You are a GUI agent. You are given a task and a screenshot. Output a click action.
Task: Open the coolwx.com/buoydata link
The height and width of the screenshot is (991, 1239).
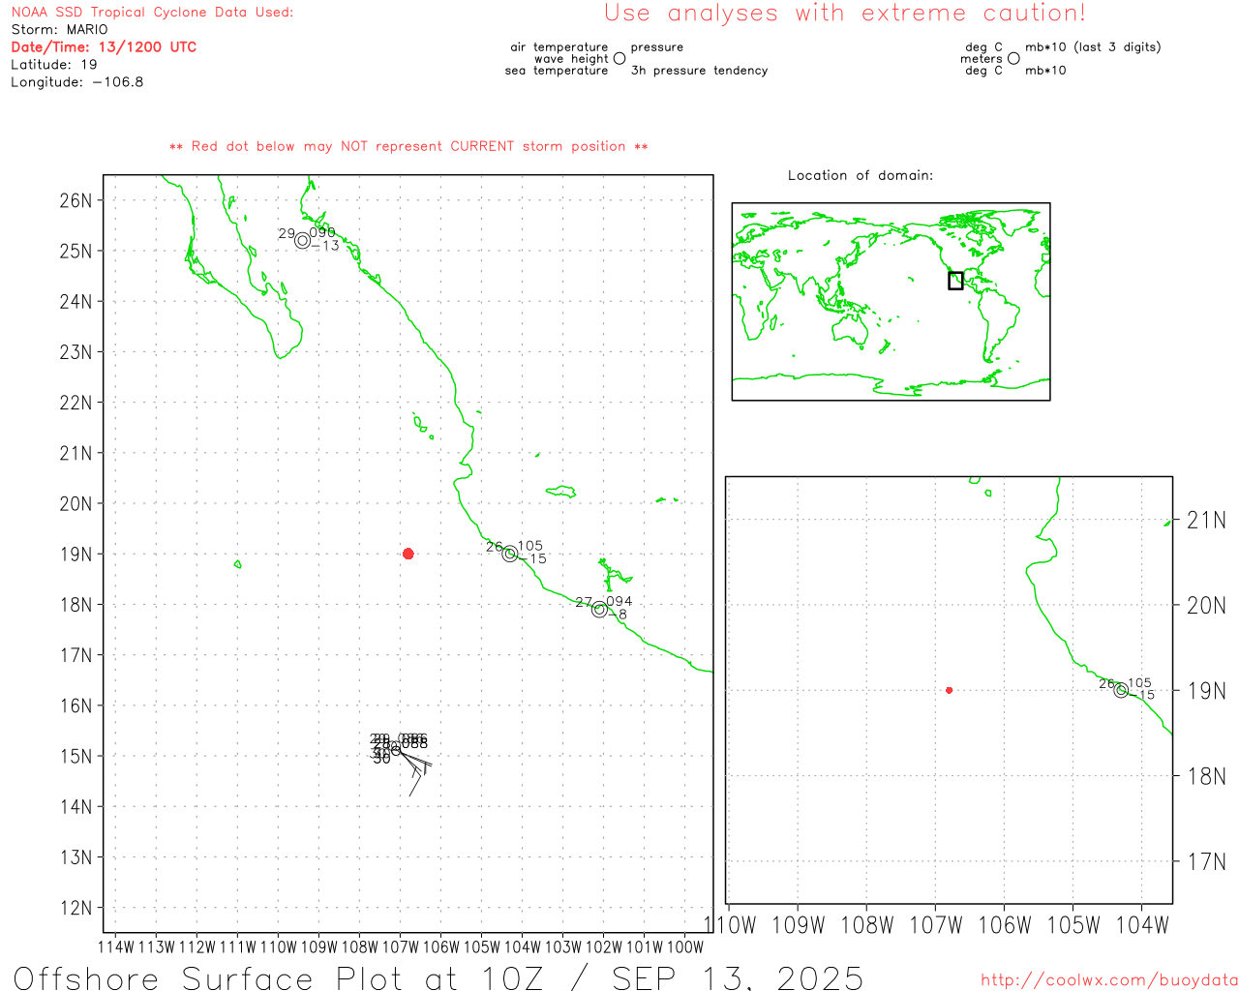click(1109, 980)
